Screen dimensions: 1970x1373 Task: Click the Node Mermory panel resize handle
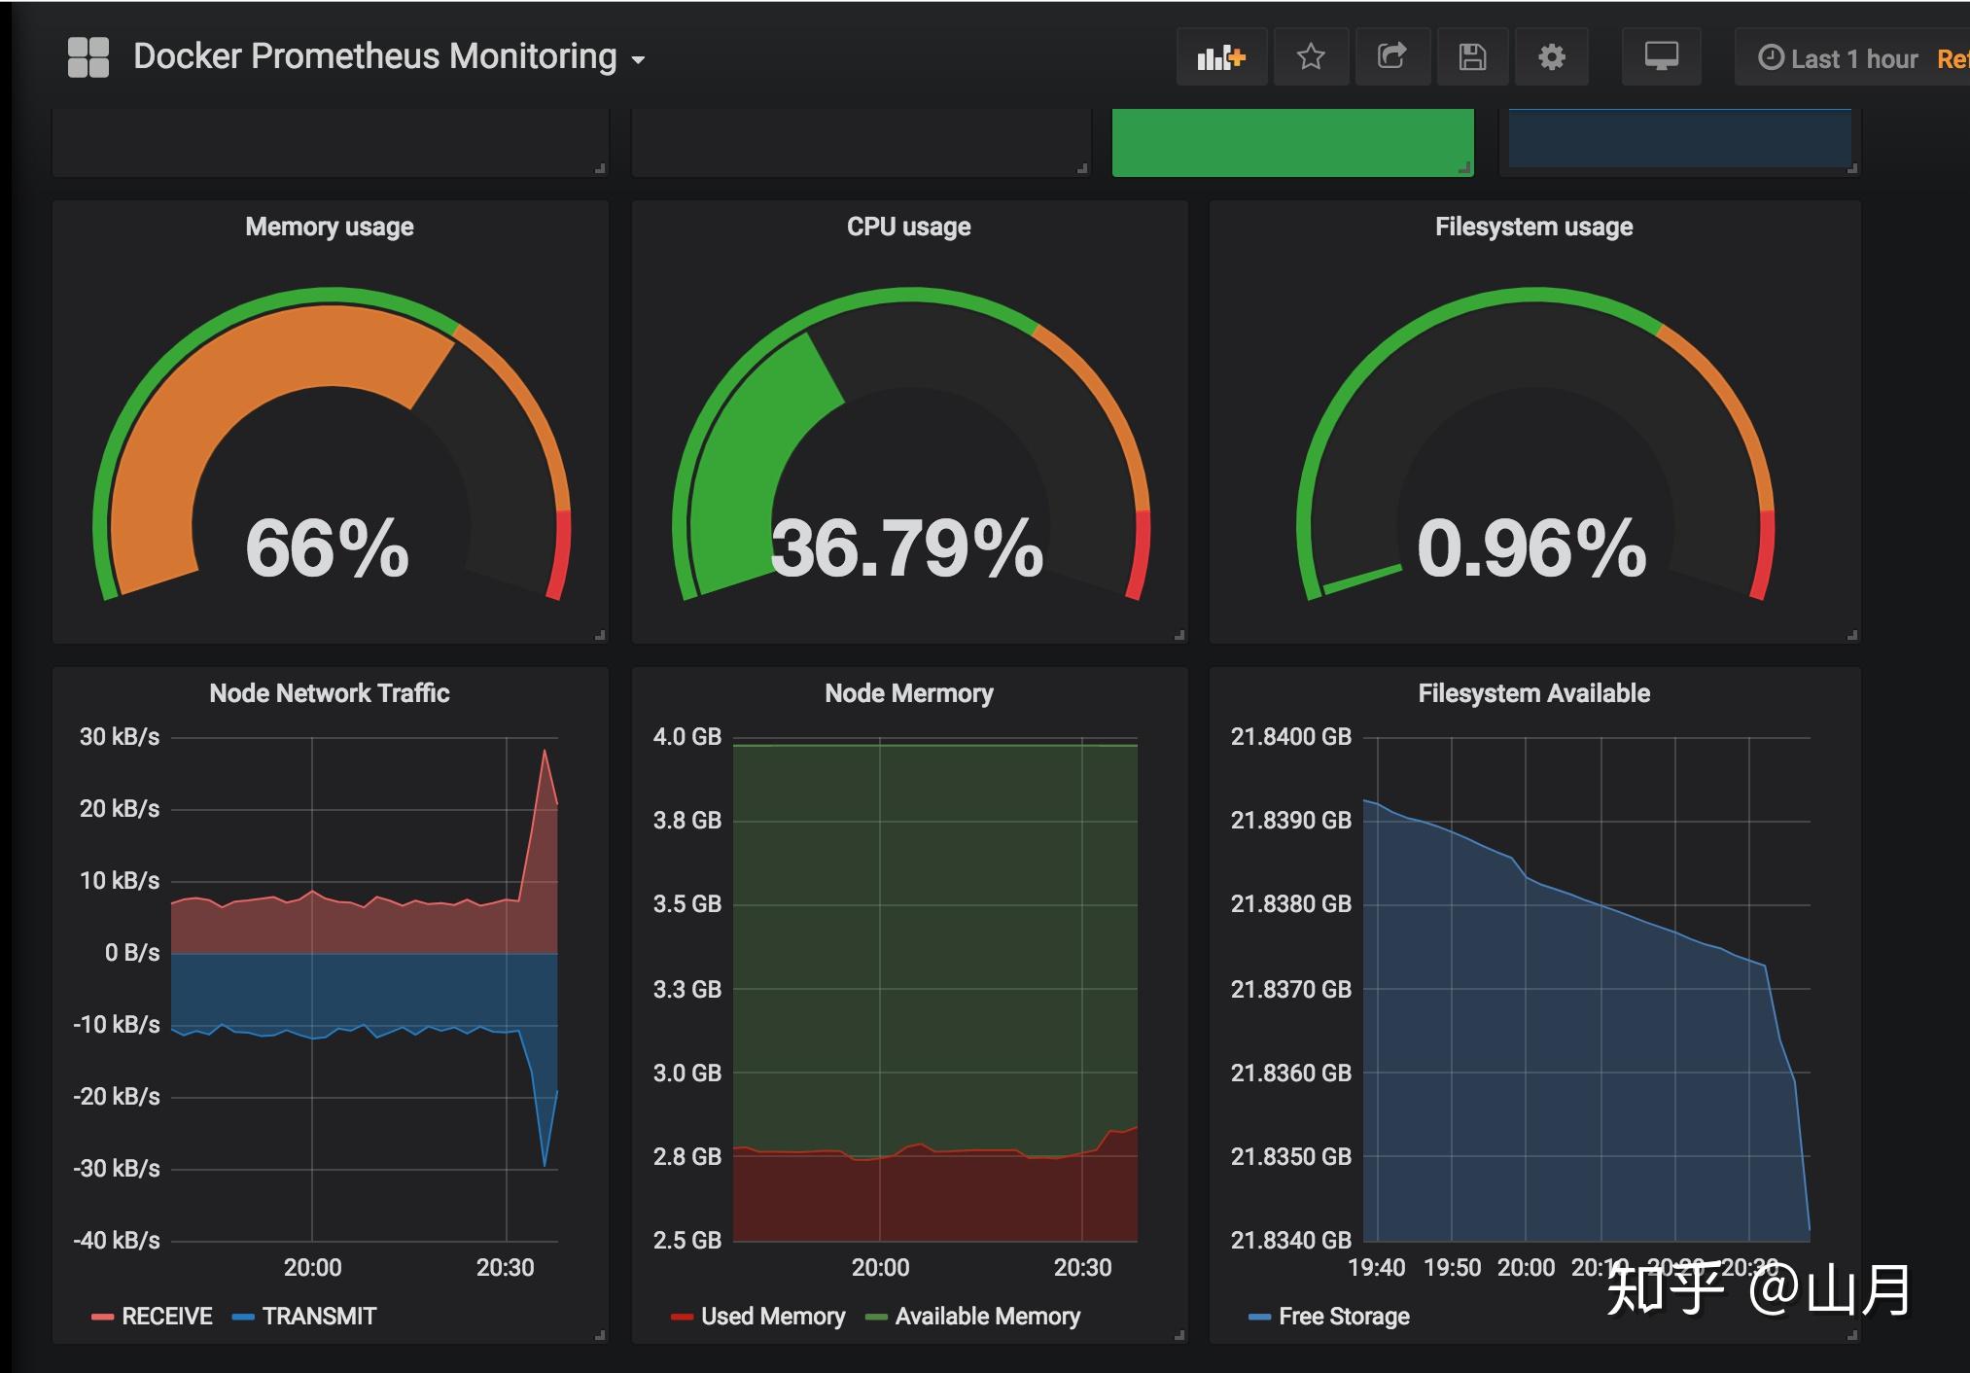click(1179, 1335)
